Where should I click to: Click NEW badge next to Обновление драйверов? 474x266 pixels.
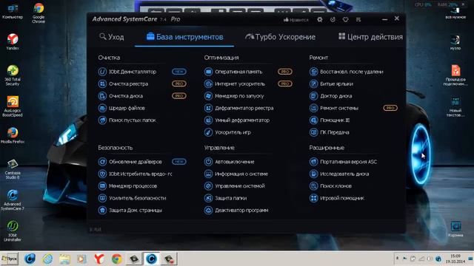click(179, 162)
